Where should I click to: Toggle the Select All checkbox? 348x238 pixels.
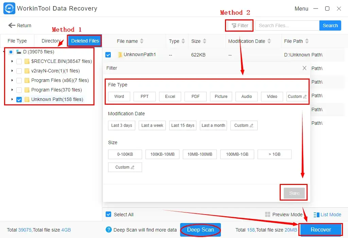point(108,214)
